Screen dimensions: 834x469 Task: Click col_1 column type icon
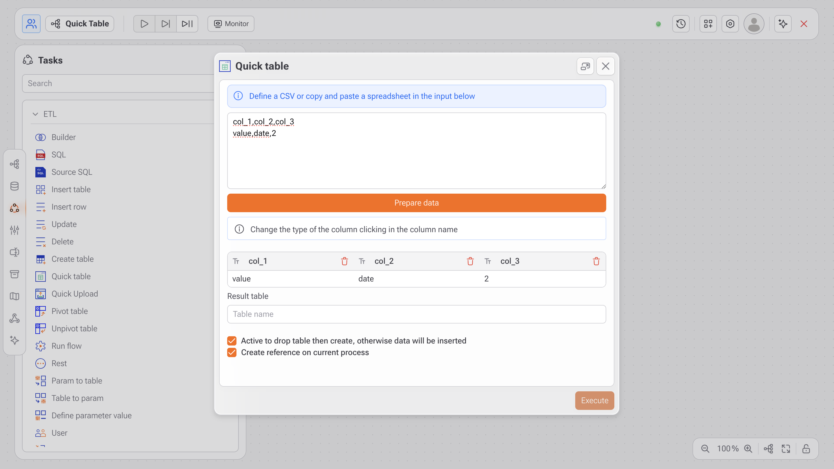(236, 261)
